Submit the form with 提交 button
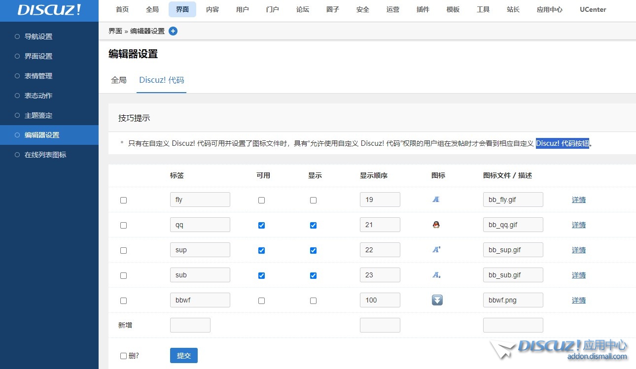 coord(184,355)
